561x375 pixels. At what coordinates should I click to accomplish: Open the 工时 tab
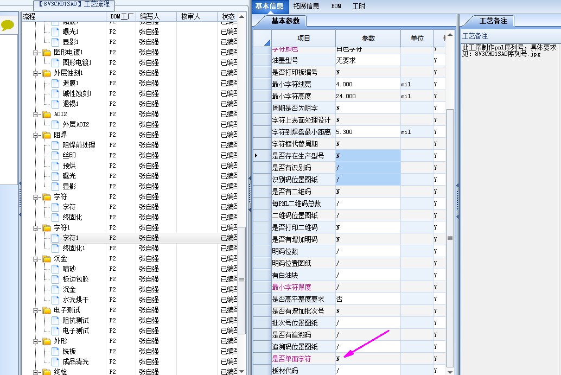[x=359, y=6]
